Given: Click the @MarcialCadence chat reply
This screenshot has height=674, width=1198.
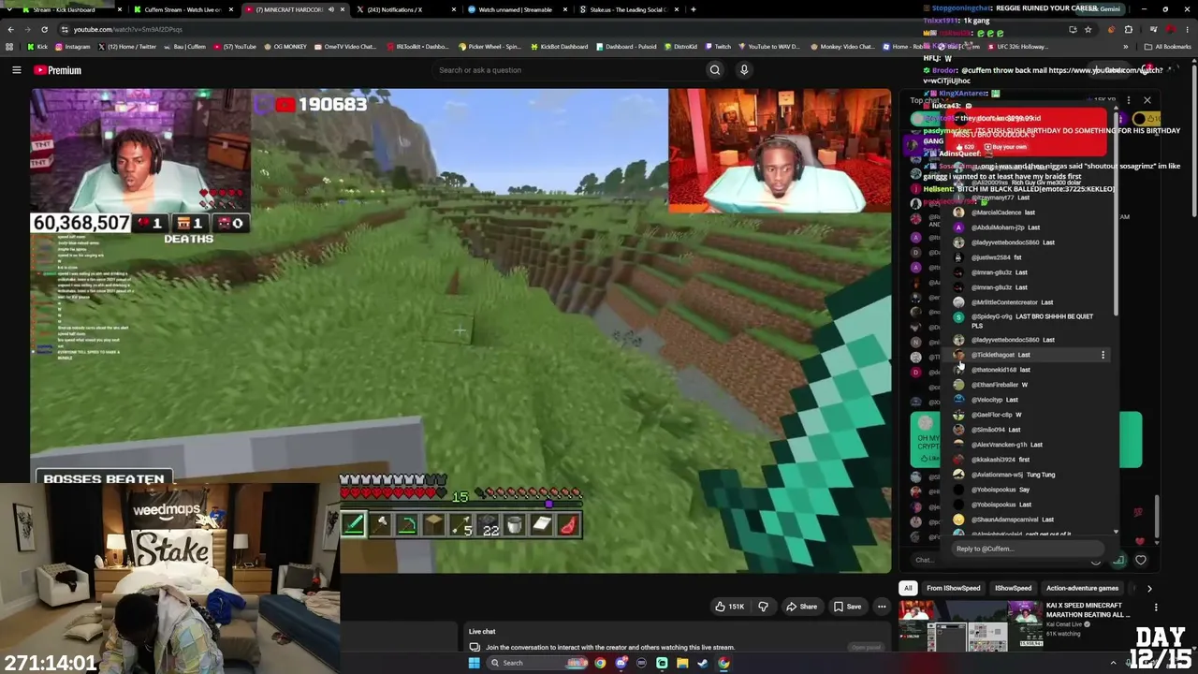Looking at the screenshot, I should (1003, 212).
